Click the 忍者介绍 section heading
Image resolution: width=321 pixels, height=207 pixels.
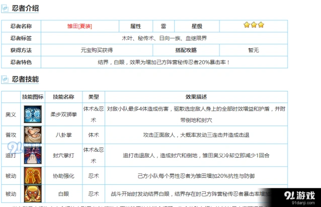click(25, 9)
